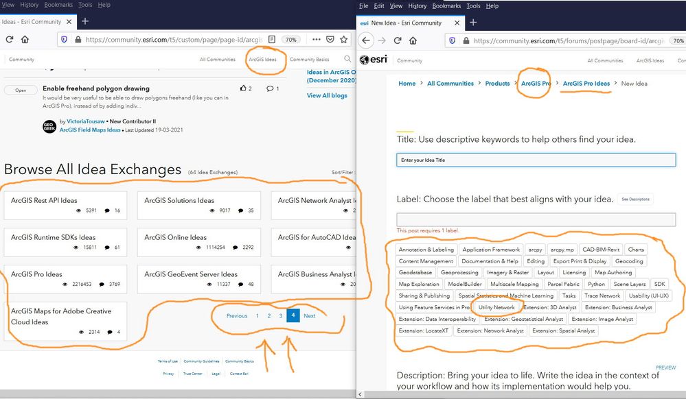Select the Utility Network label
Viewport: 686px width, 399px height.
(x=496, y=307)
